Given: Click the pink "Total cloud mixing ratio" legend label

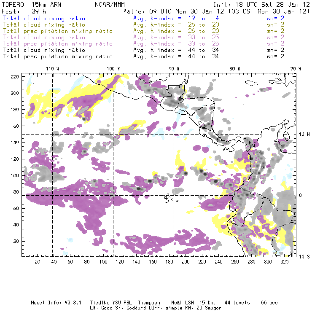Looking at the screenshot, I should 44,38.
